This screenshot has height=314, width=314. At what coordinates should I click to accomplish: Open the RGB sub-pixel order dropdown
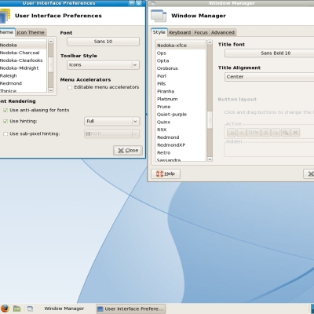point(112,134)
